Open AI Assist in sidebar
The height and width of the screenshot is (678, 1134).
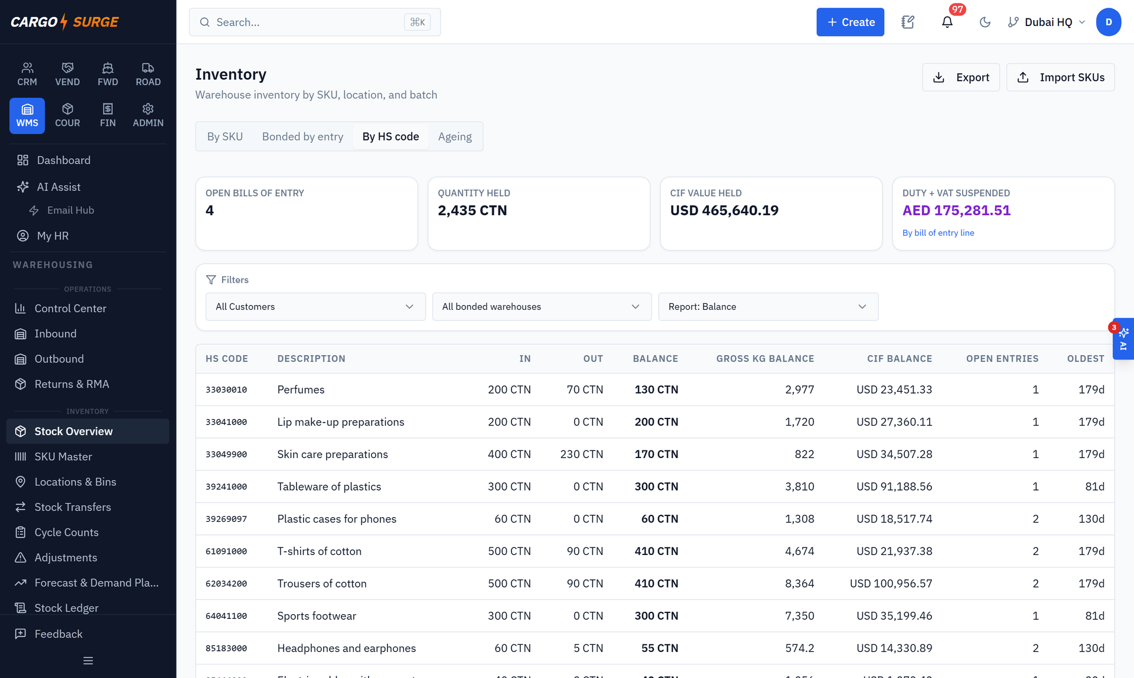tap(88, 187)
